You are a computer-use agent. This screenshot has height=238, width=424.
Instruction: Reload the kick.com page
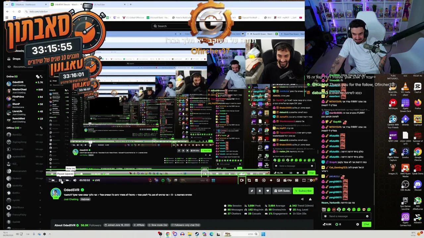[19, 12]
